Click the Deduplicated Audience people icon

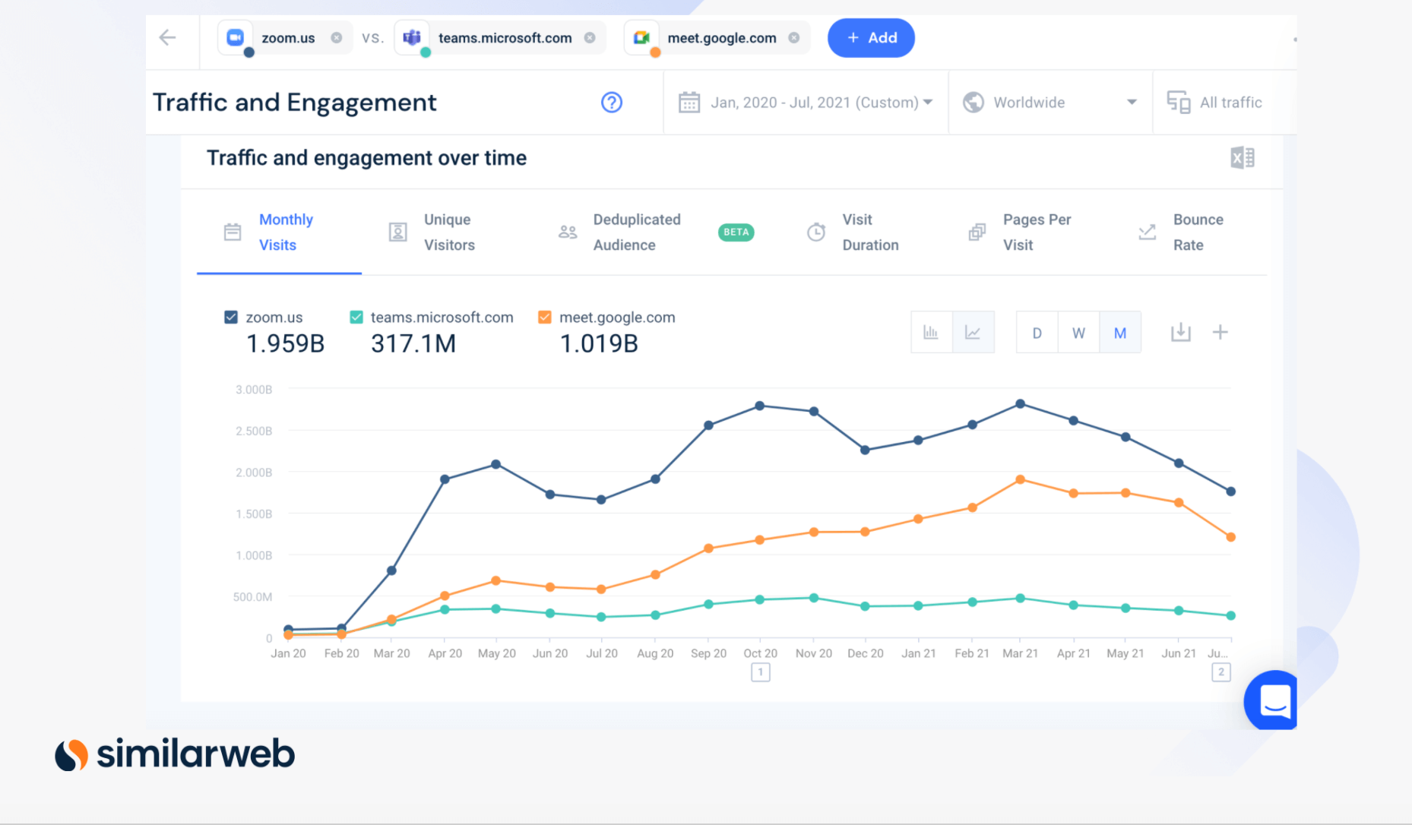[x=568, y=232]
